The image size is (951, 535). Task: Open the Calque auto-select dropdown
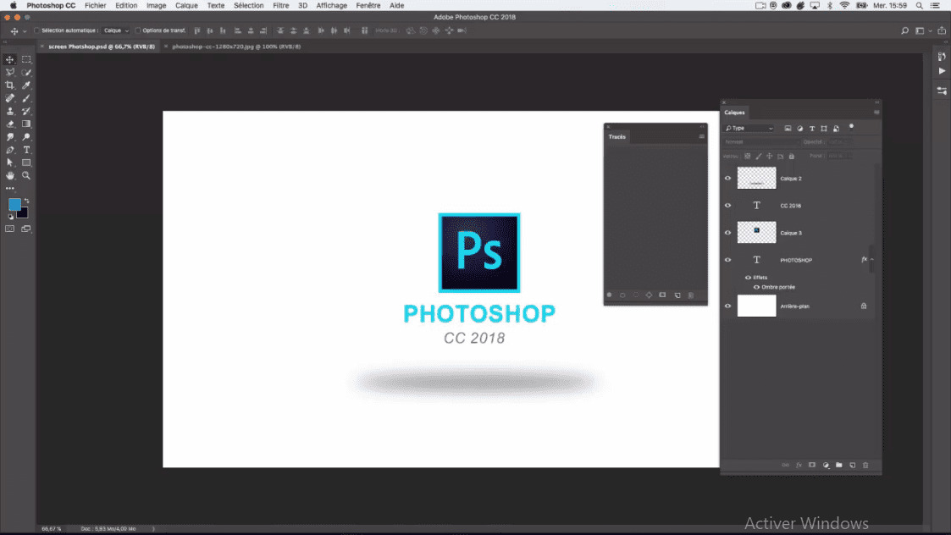point(116,30)
